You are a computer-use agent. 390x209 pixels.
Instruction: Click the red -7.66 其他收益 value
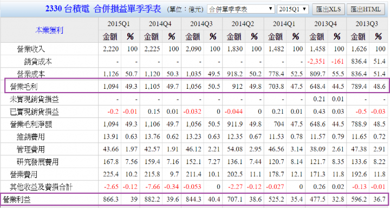152,187
